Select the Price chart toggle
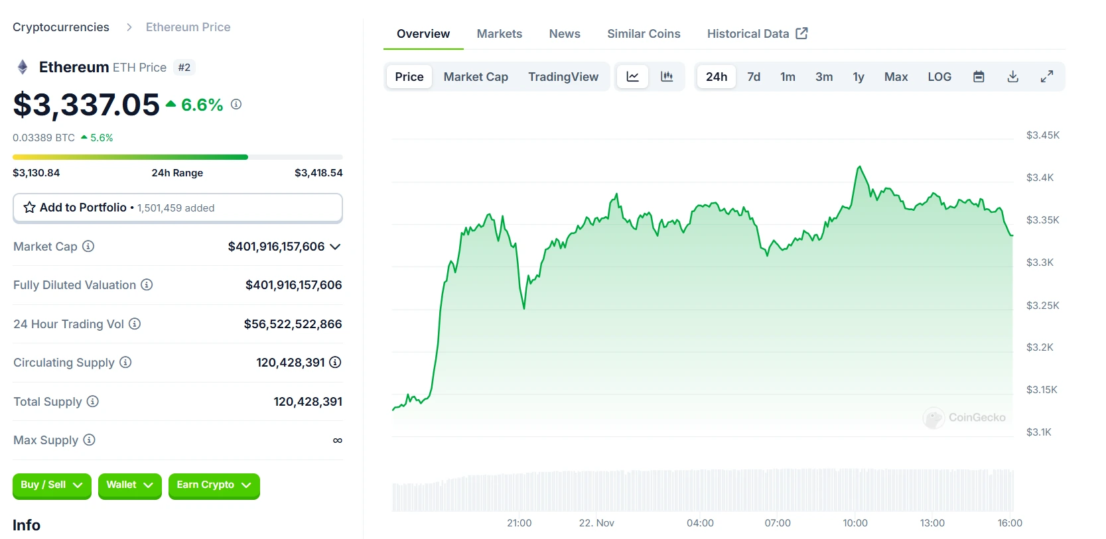 [x=409, y=77]
